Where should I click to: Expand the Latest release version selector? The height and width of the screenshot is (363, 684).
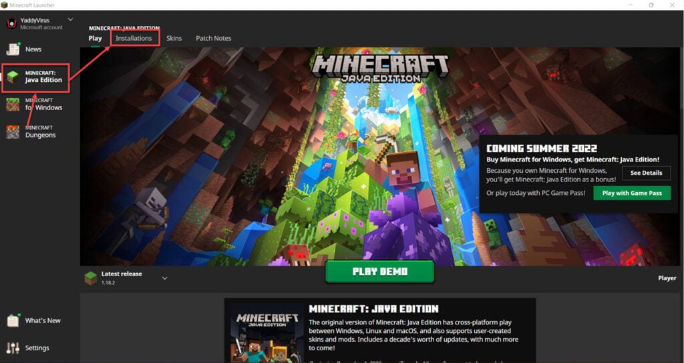164,278
